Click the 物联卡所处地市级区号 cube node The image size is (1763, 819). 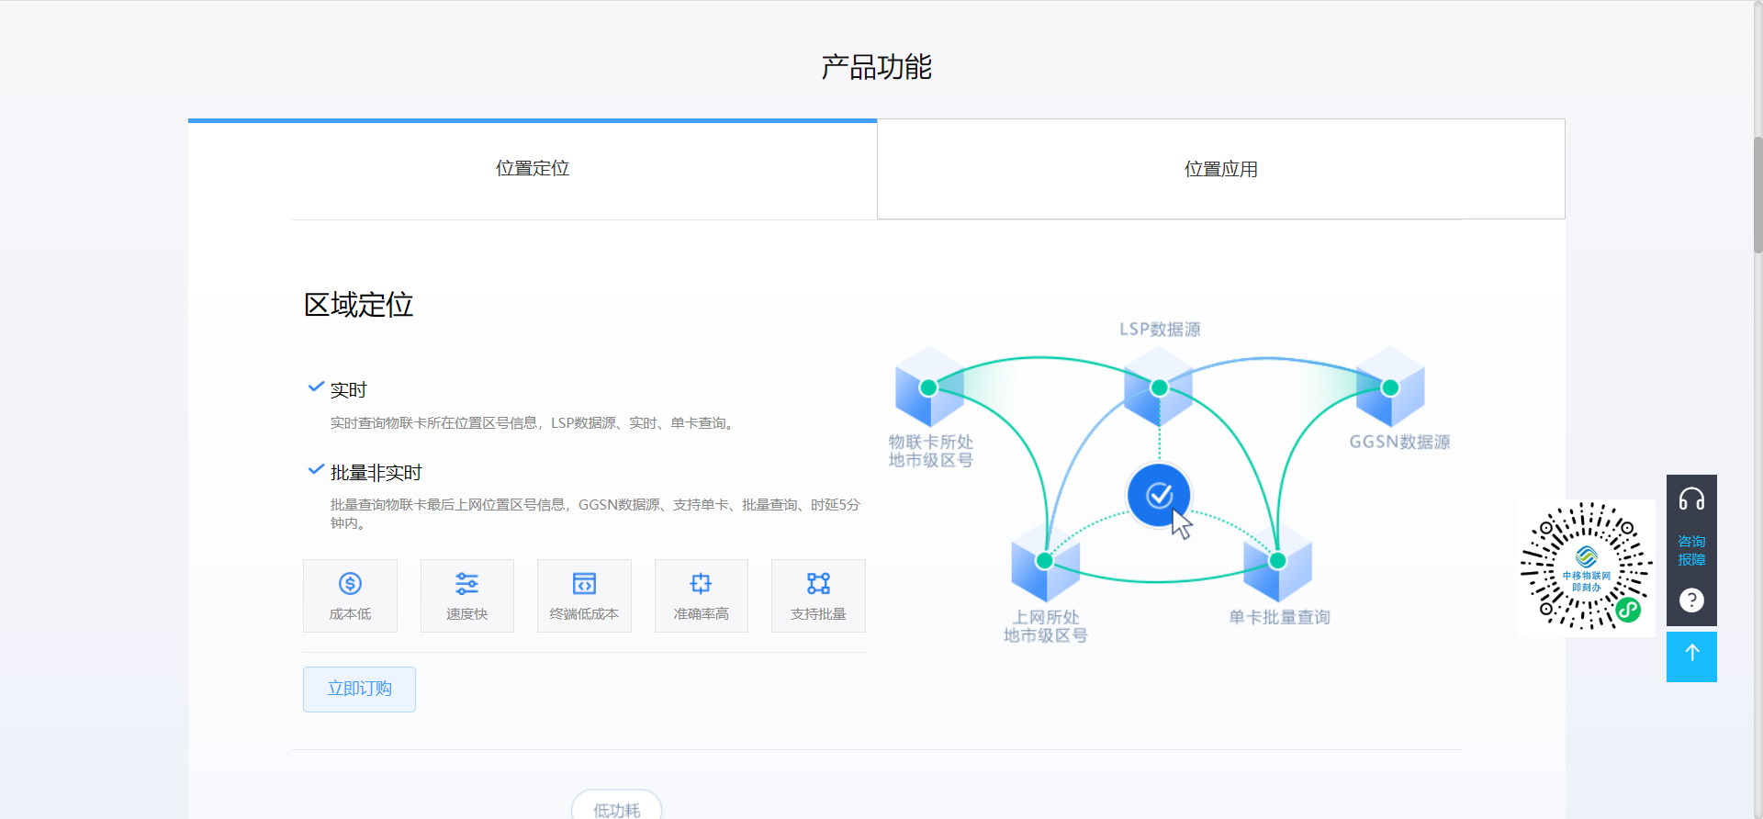[929, 387]
